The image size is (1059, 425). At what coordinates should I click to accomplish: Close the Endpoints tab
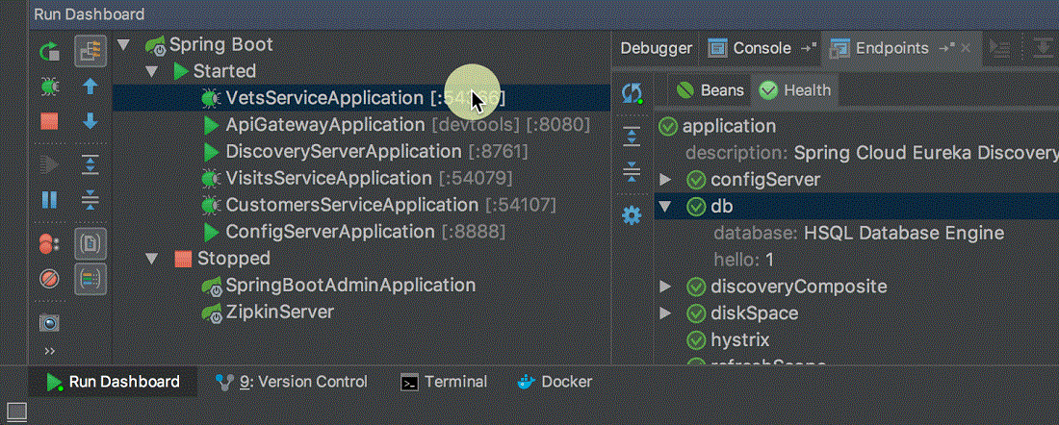[x=966, y=49]
